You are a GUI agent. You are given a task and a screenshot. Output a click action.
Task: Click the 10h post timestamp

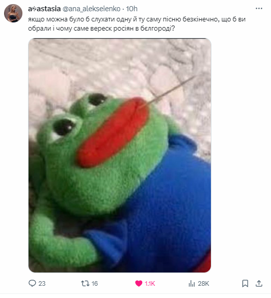(132, 9)
